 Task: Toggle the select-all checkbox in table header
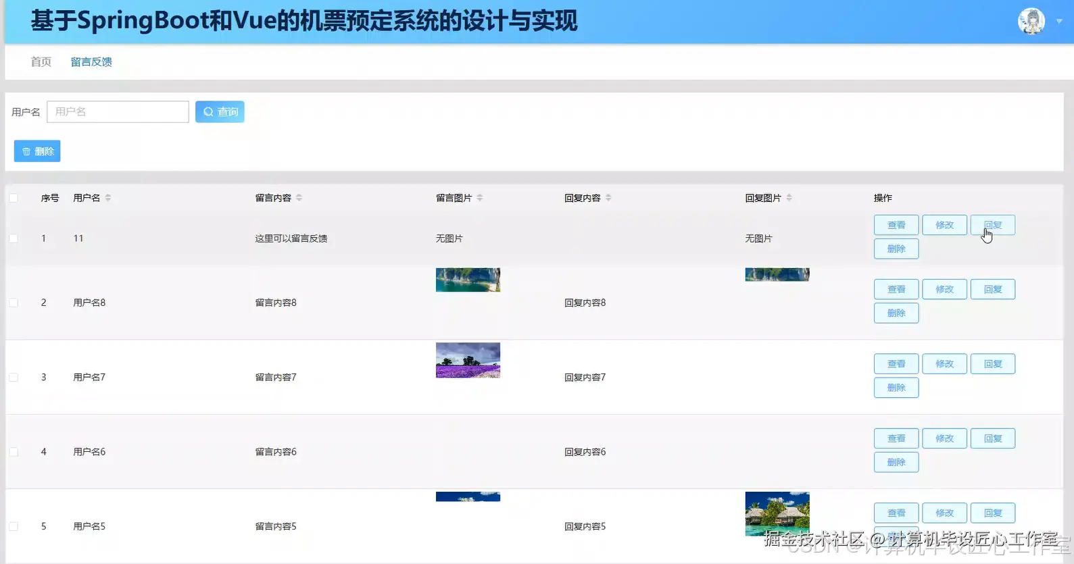[x=14, y=198]
